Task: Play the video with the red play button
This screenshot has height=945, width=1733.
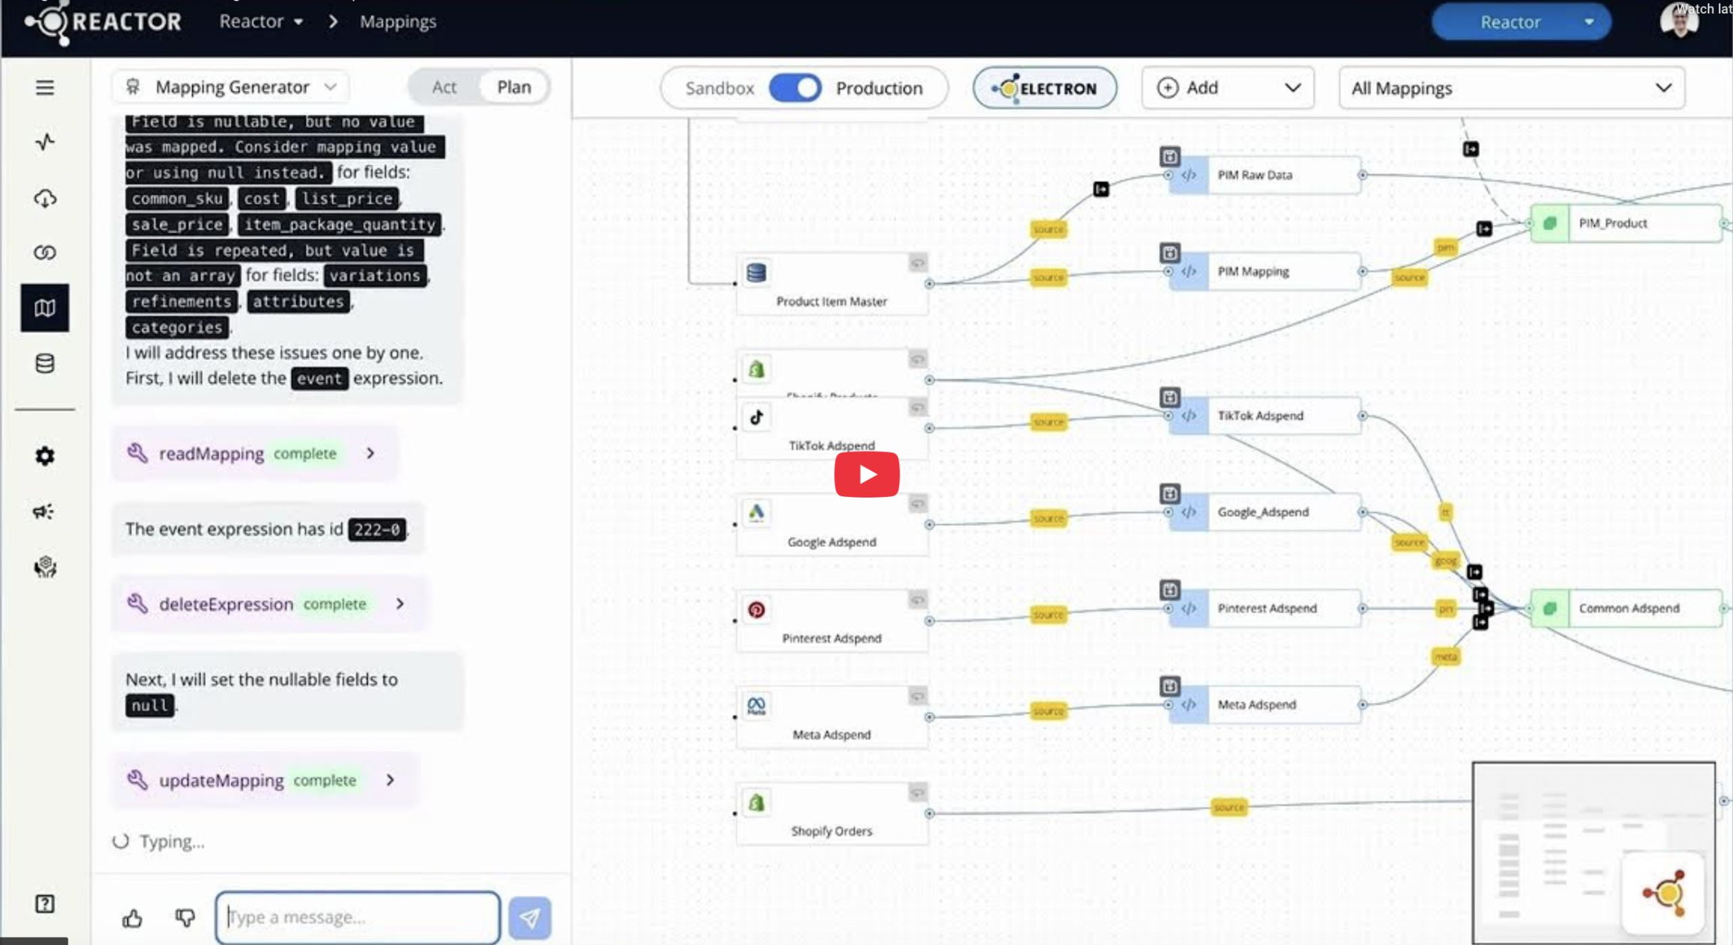Action: click(x=866, y=475)
